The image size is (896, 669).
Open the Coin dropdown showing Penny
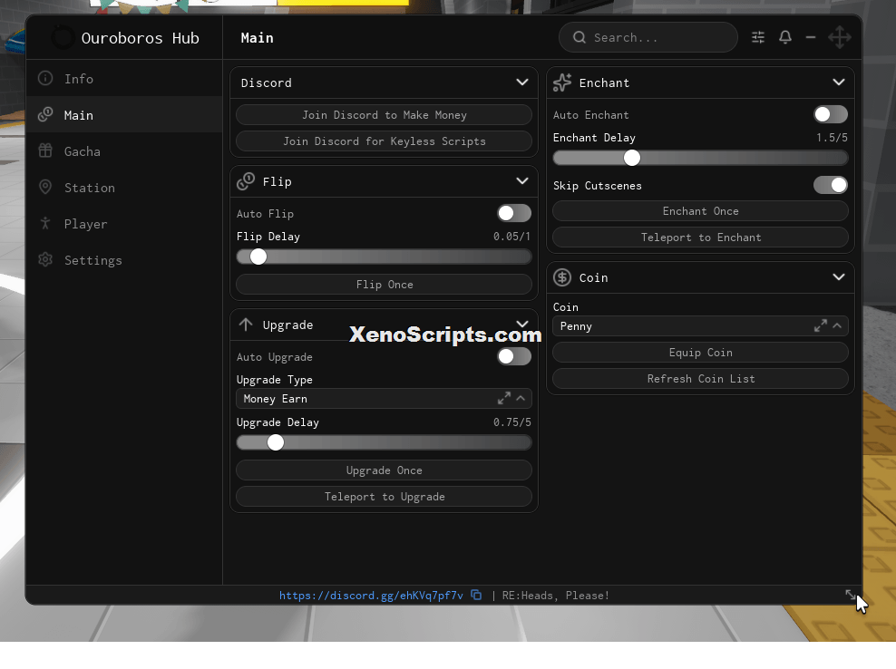pyautogui.click(x=701, y=326)
